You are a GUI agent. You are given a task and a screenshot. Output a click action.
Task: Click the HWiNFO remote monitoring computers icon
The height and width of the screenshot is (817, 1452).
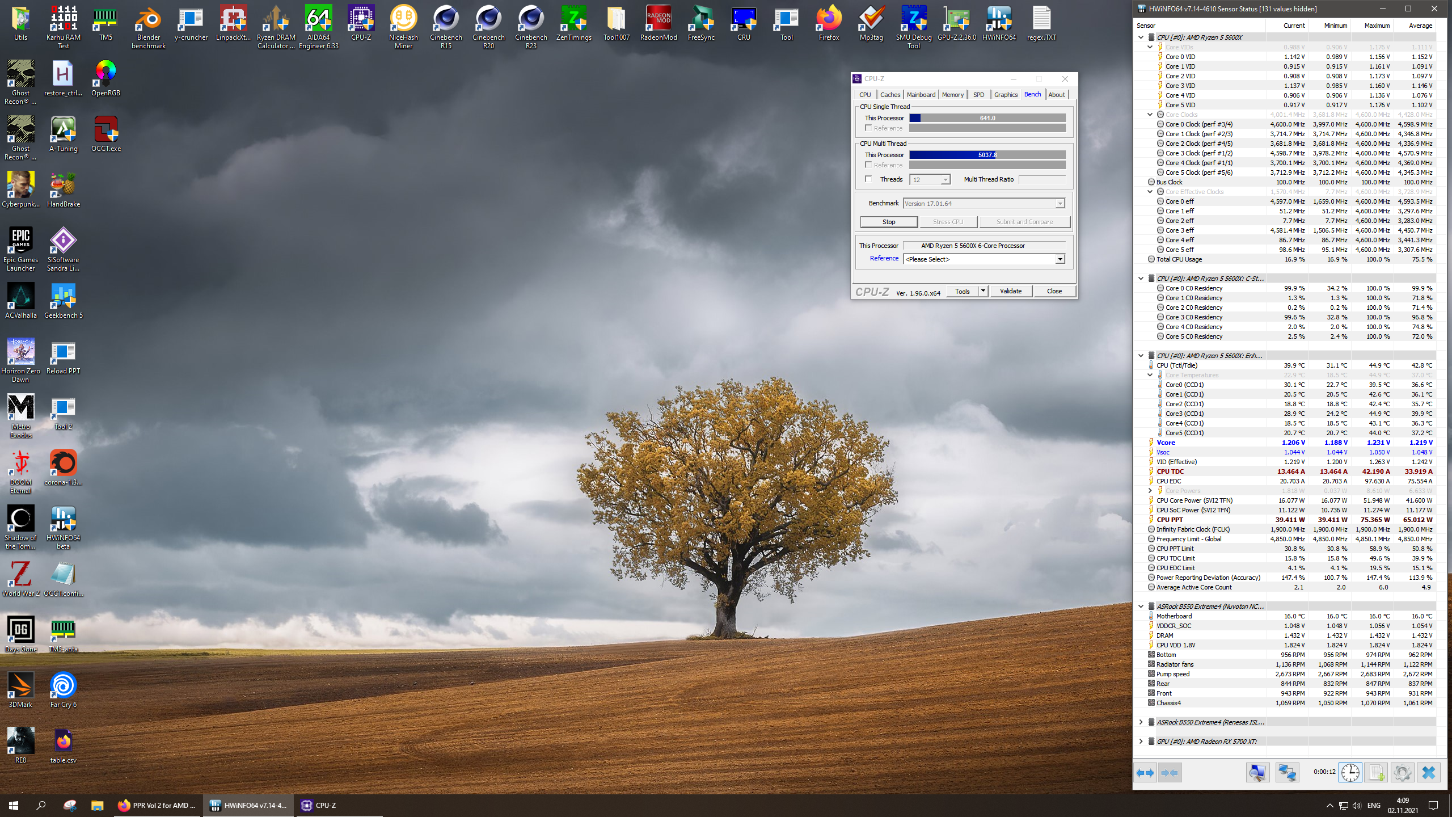tap(1287, 773)
